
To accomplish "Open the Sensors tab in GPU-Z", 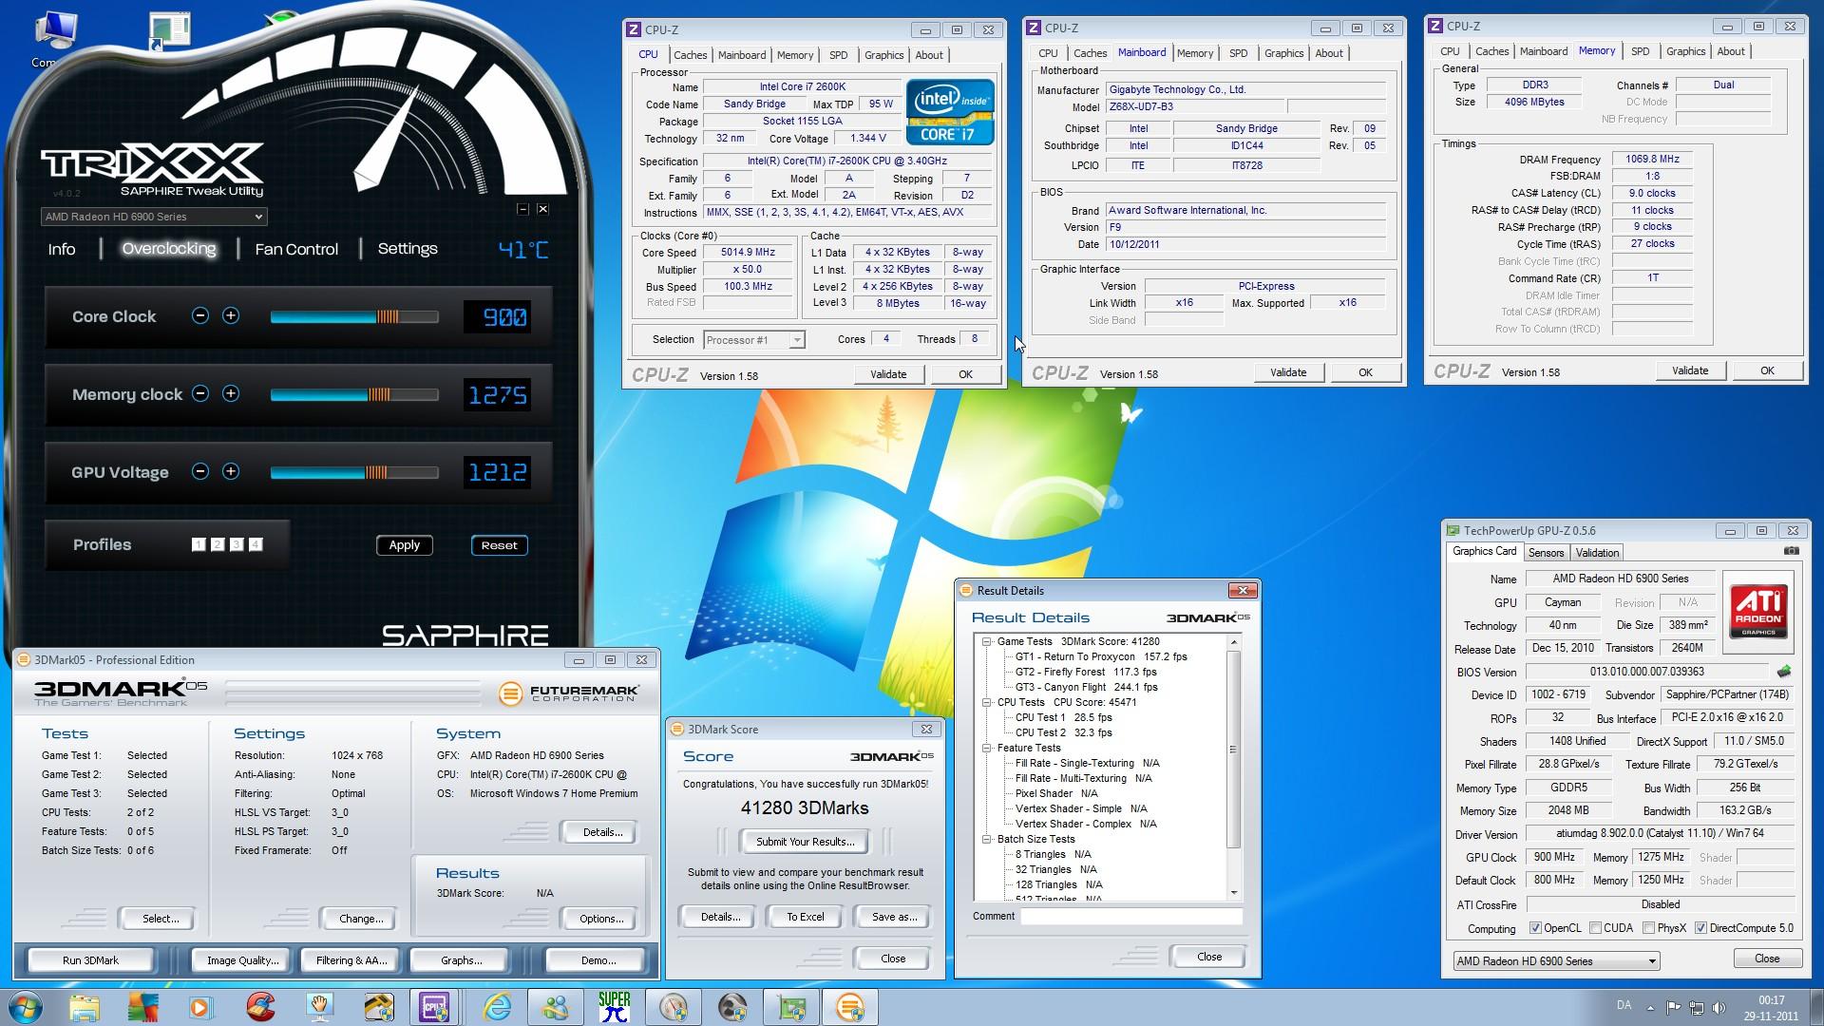I will pos(1546,553).
